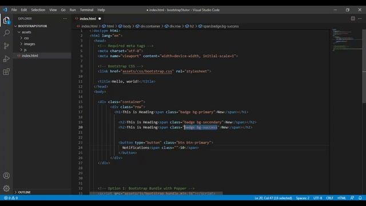366x206 pixels.
Task: Open the Help menu
Action: coord(101,10)
